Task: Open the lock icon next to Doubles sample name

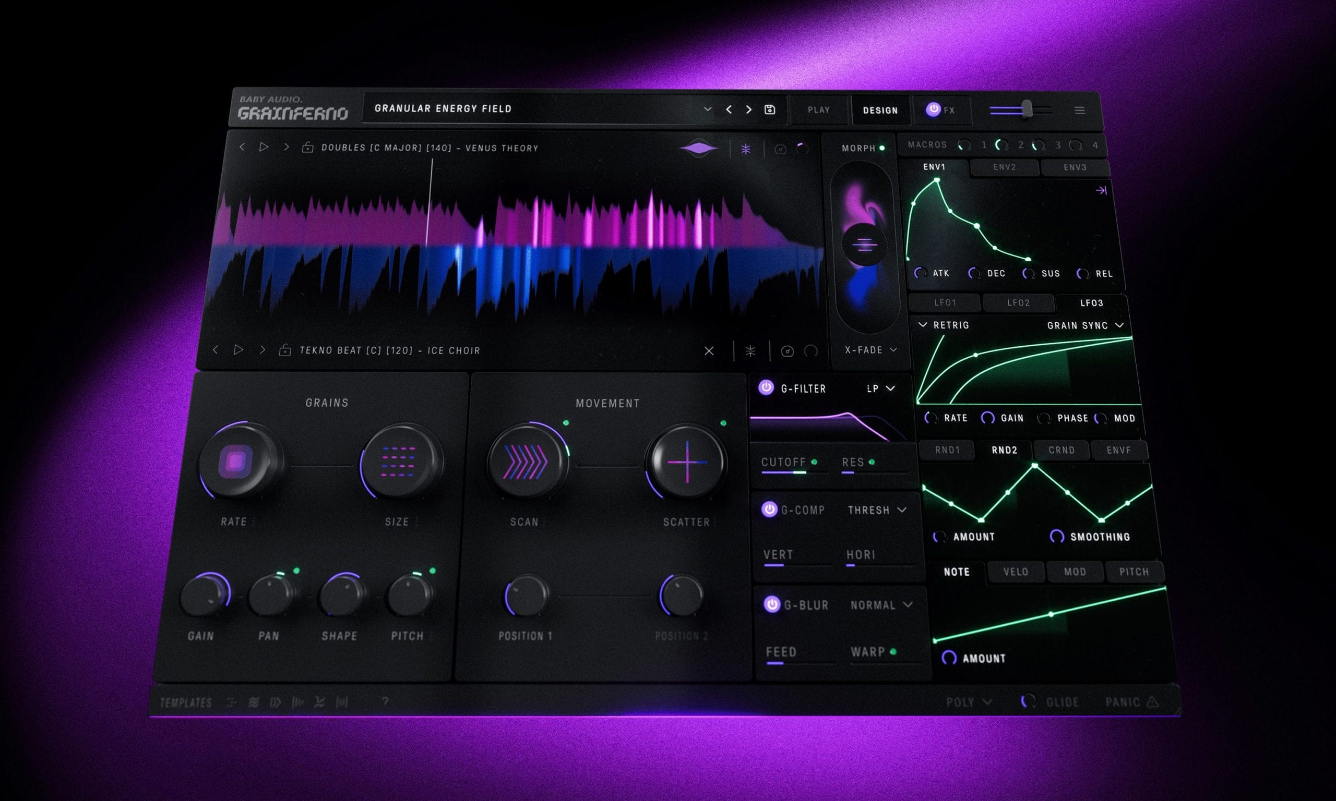Action: tap(307, 148)
